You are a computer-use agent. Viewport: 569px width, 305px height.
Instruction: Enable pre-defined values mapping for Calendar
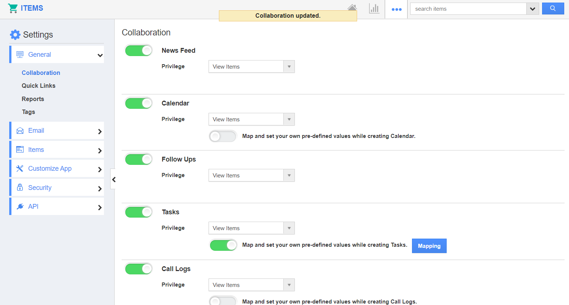click(223, 136)
